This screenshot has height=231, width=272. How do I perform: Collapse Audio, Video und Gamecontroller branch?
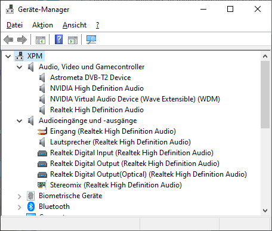click(x=19, y=67)
